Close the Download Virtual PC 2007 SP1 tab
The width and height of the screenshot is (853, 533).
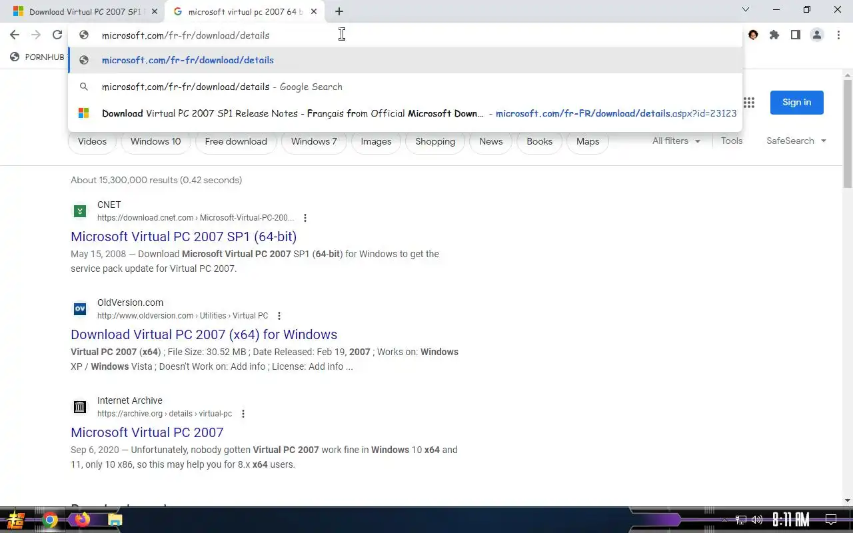(155, 11)
